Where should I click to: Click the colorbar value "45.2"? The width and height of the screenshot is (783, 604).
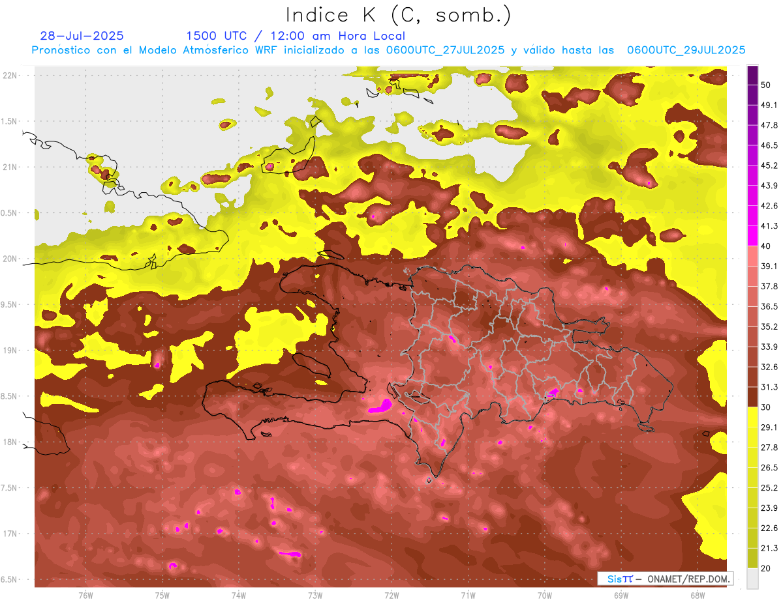point(769,166)
